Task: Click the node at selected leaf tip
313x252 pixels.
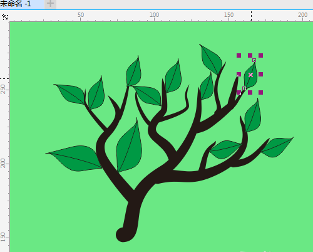Action: tap(254, 60)
